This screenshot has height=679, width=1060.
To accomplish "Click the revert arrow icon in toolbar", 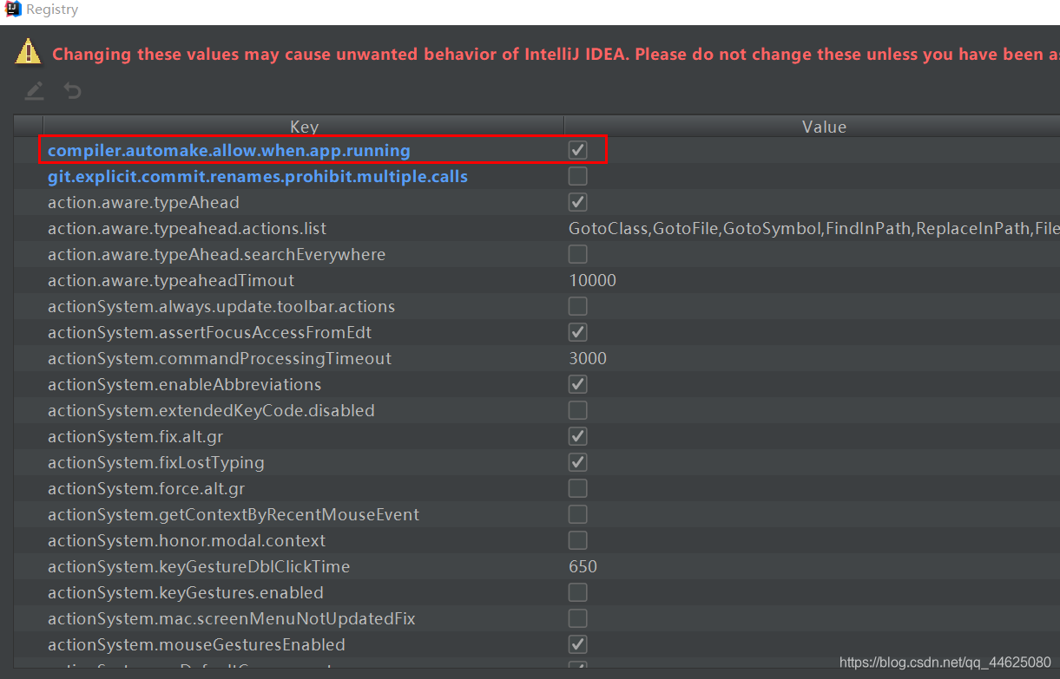I will point(73,90).
